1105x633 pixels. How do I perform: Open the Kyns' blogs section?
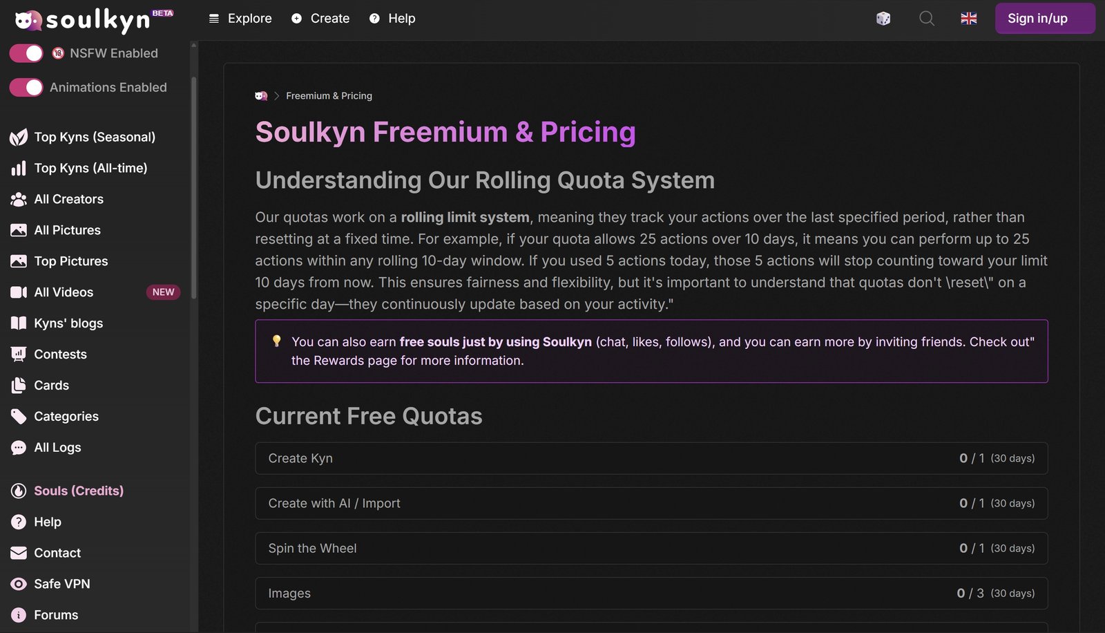[x=68, y=323]
